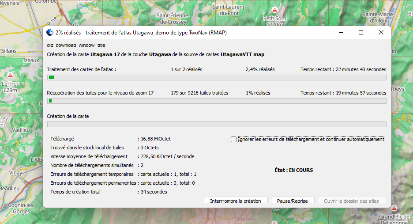
Task: Click the Vatilieu map label
Action: coord(21,130)
